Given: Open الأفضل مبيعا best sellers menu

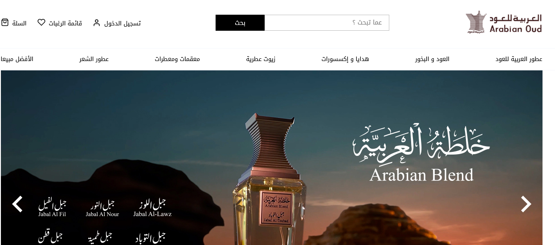Looking at the screenshot, I should pos(17,59).
